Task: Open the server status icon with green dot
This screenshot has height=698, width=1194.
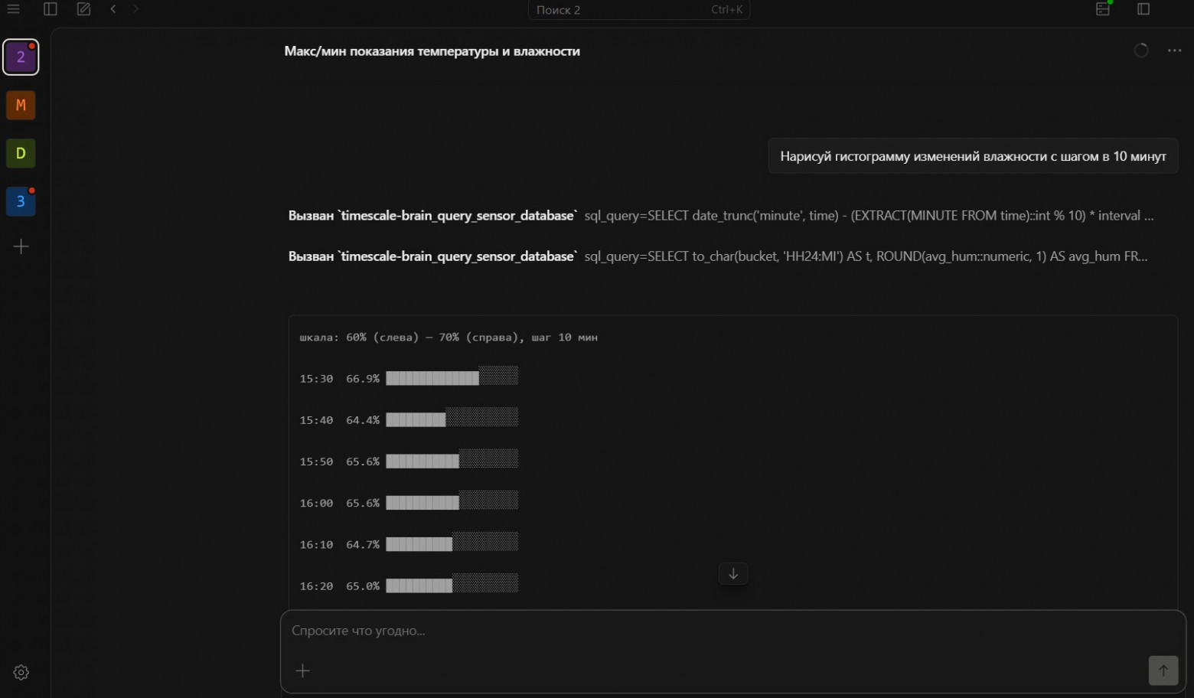Action: [1103, 8]
